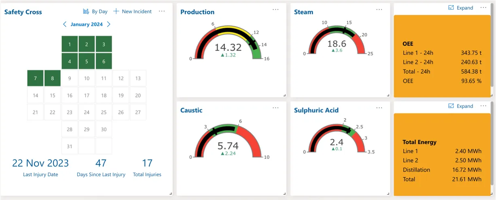Image resolution: width=496 pixels, height=200 pixels.
Task: Open Sulphuric Acid tile more options
Action: click(379, 108)
